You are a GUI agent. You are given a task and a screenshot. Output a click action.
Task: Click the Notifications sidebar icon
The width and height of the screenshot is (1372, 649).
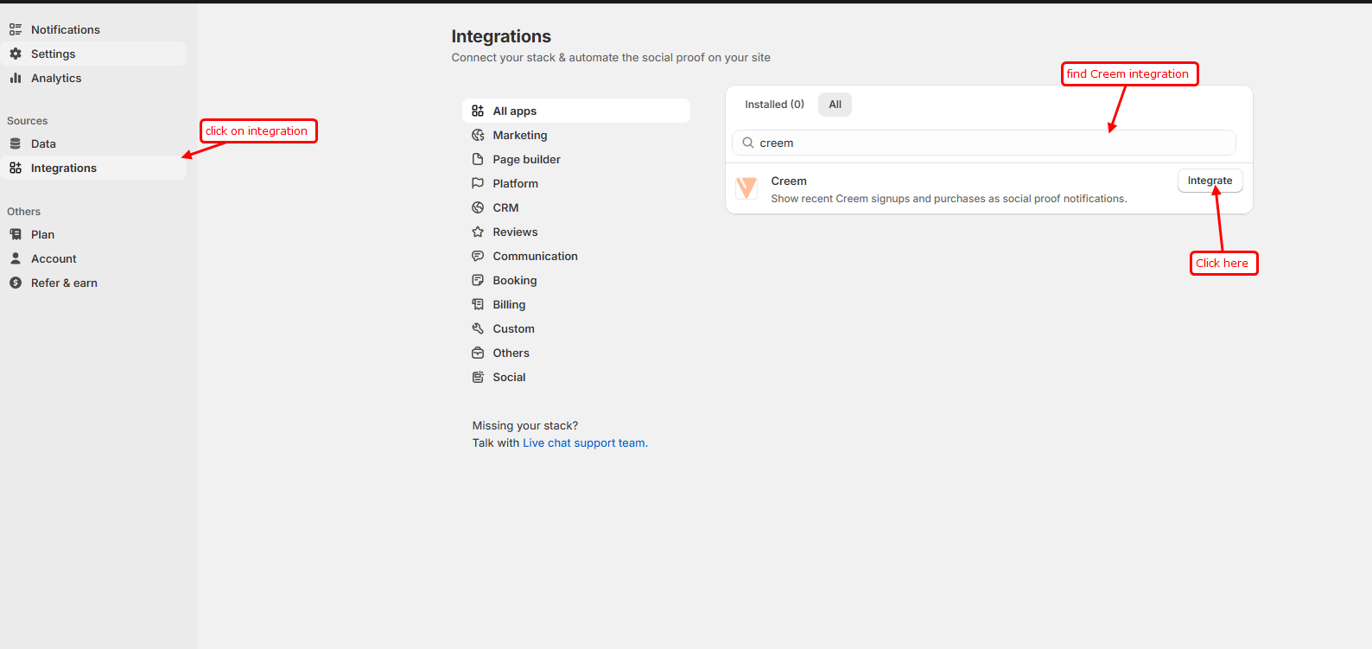[x=16, y=29]
